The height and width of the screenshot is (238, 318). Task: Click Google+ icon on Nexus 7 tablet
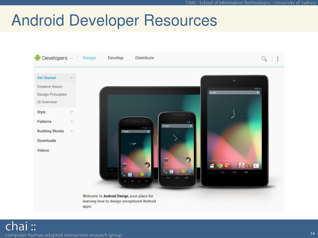click(x=227, y=165)
